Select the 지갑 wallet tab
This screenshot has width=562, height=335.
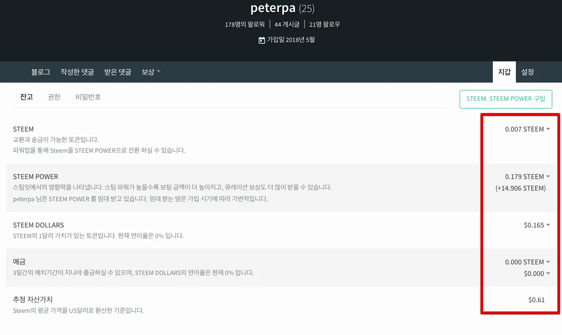pyautogui.click(x=504, y=72)
